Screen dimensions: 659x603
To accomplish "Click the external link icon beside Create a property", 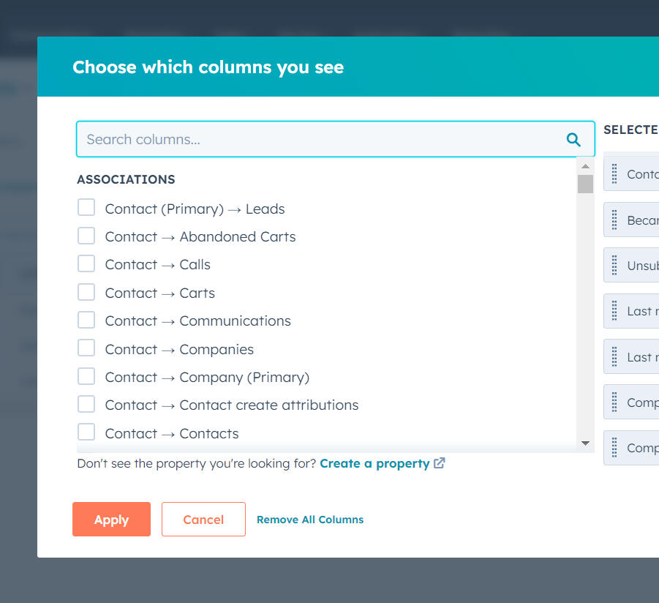I will click(440, 463).
